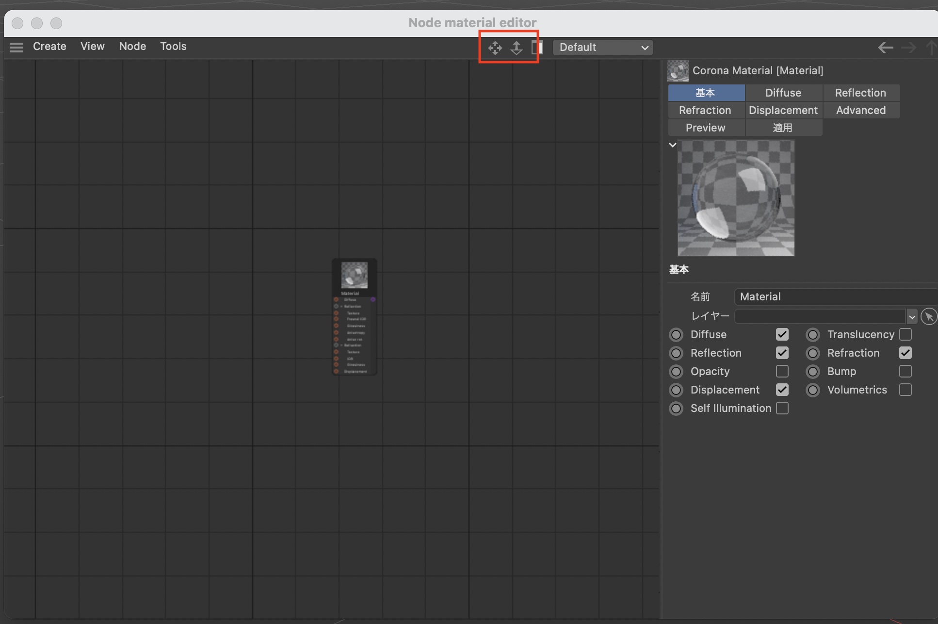Switch to the Refraction tab
Image resolution: width=938 pixels, height=624 pixels.
705,111
